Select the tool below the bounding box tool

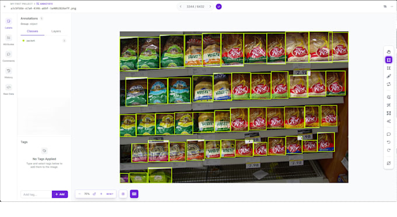pyautogui.click(x=389, y=68)
